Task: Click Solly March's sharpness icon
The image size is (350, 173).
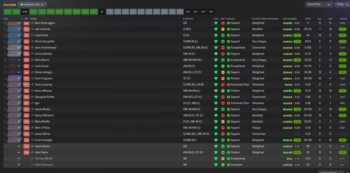Action: pos(223,60)
